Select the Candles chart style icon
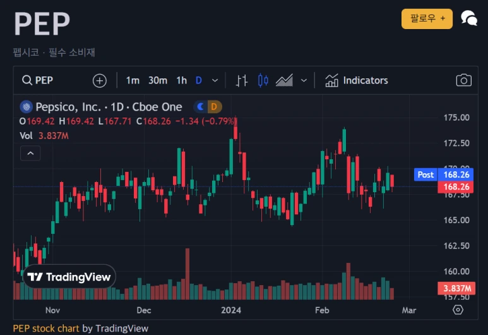This screenshot has width=488, height=335. click(x=263, y=80)
